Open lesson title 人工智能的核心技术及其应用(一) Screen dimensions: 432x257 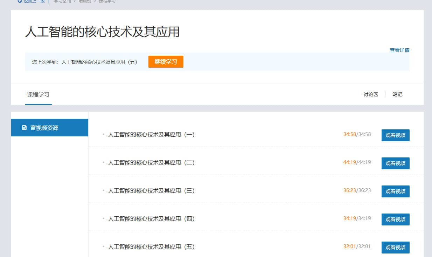151,134
